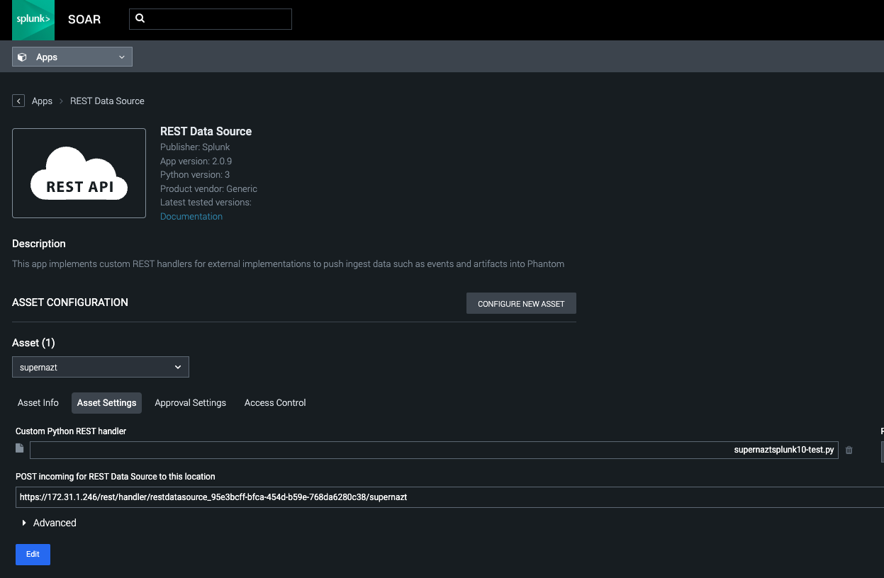The height and width of the screenshot is (578, 884).
Task: Click the search magnifier icon
Action: coord(140,18)
